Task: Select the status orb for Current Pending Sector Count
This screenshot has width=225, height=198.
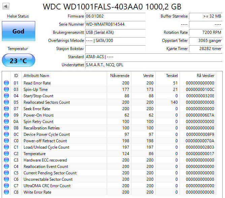Action: (6, 173)
